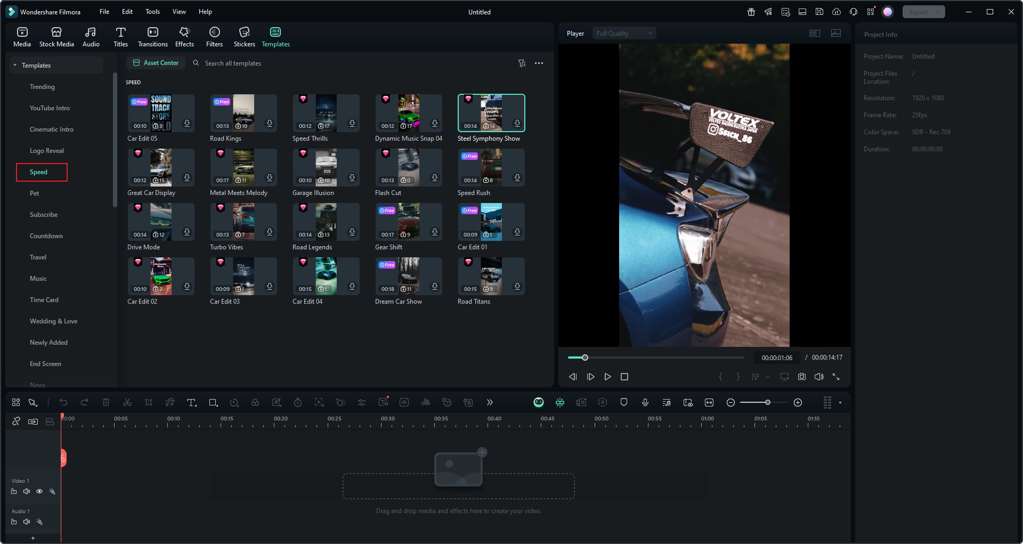Select the Crop tool in timeline toolbar
Screen dimensions: 1023x544
[x=149, y=403]
